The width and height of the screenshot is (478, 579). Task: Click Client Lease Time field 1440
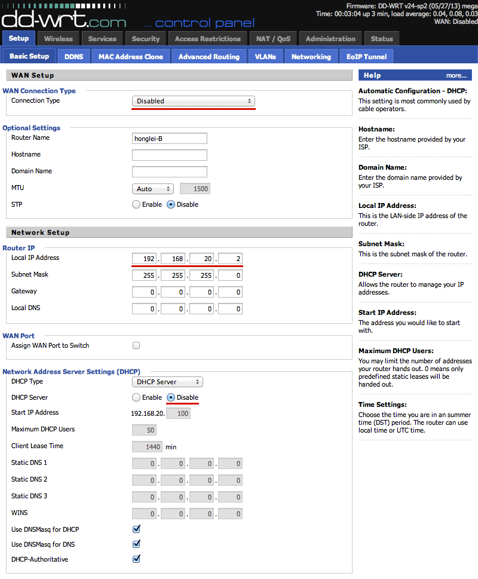(147, 447)
